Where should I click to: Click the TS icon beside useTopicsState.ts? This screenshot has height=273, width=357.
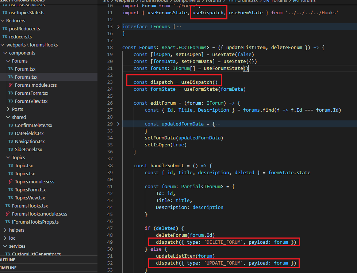(x=5, y=13)
